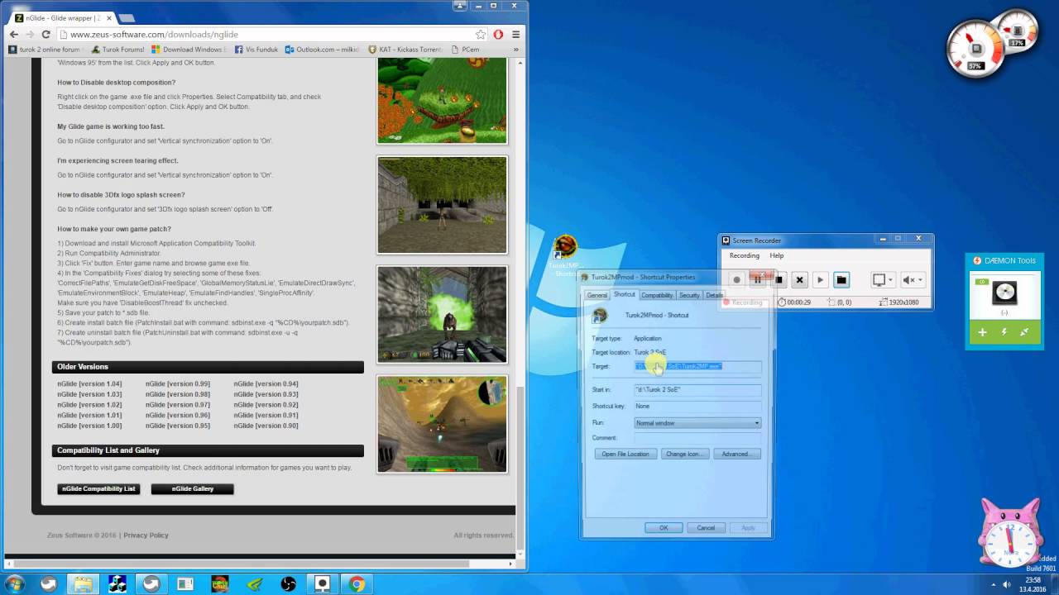Switch to Google Chrome on the taskbar
The height and width of the screenshot is (595, 1059).
click(x=357, y=584)
